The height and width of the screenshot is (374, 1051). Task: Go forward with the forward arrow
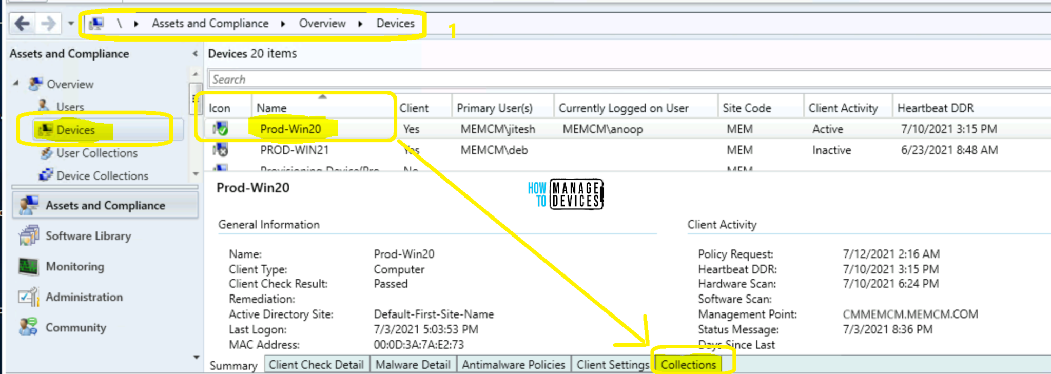[48, 24]
